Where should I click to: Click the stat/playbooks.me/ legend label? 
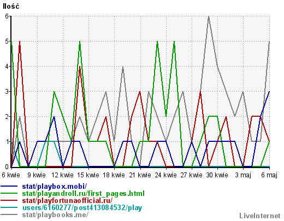pyautogui.click(x=55, y=215)
